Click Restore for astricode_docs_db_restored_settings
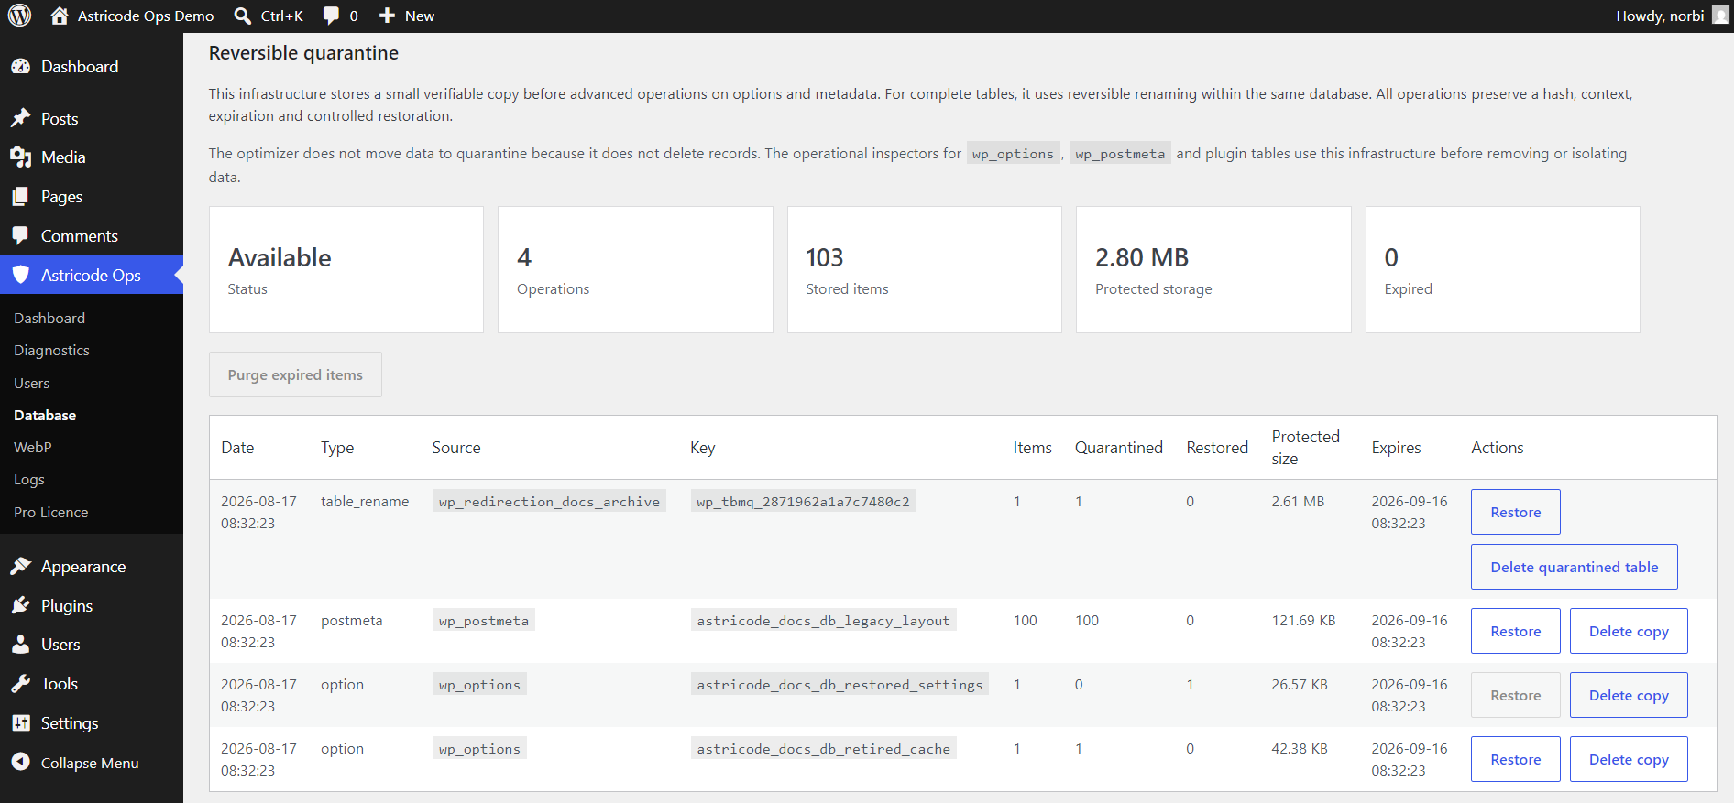This screenshot has width=1734, height=803. [1515, 695]
